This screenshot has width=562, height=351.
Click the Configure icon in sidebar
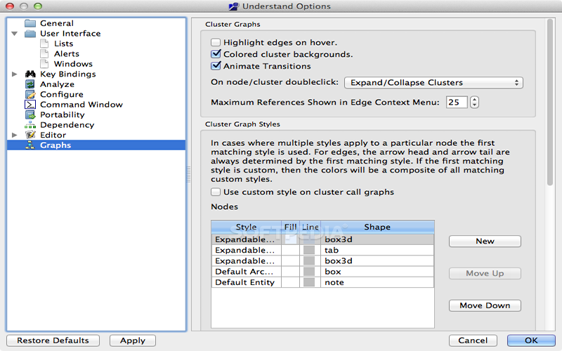click(x=30, y=95)
